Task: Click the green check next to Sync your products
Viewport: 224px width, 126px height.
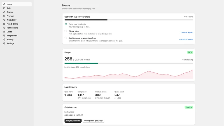Action: 66,24
